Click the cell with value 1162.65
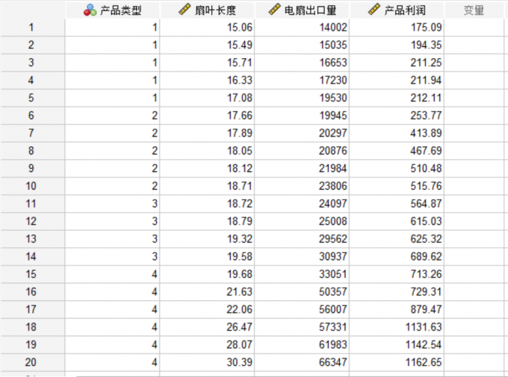 [x=397, y=362]
